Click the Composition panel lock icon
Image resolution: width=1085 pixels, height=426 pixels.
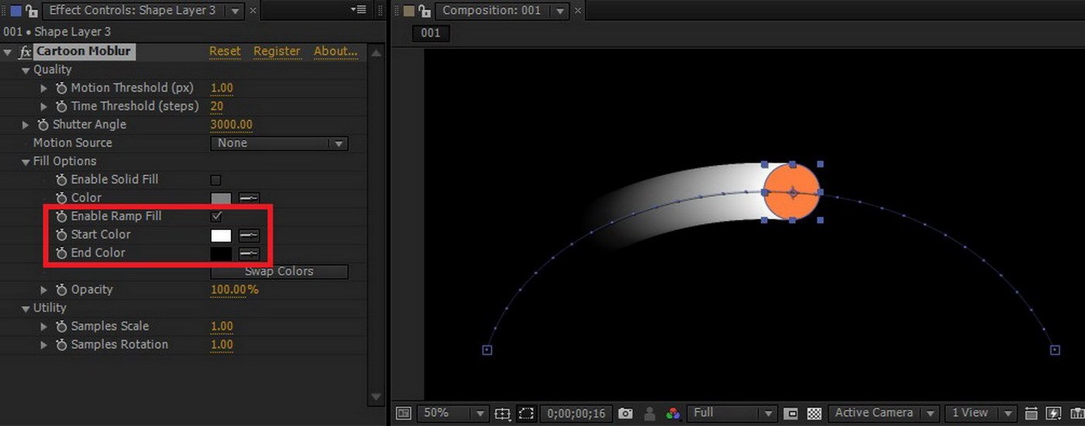pos(425,11)
